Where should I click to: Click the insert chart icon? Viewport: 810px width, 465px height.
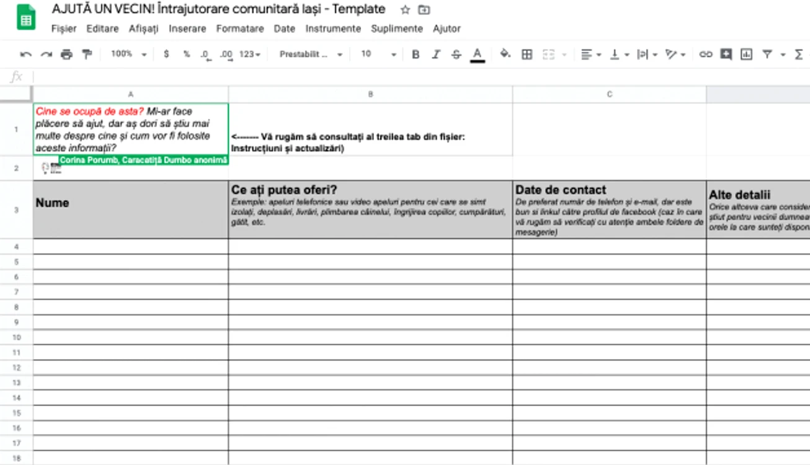point(746,55)
